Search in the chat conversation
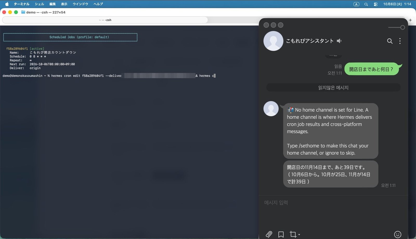This screenshot has width=416, height=239. coord(390,41)
